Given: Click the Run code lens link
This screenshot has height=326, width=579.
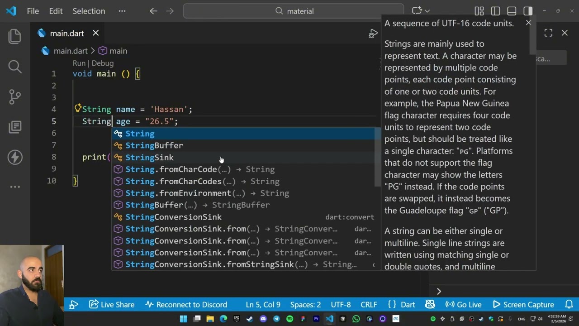Looking at the screenshot, I should (x=79, y=63).
